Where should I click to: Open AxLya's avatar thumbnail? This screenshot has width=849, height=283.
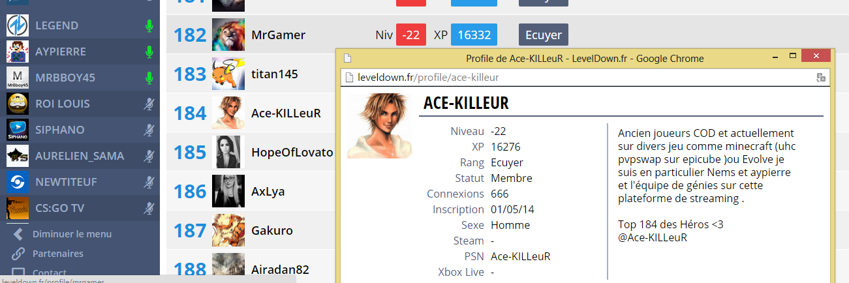(228, 191)
